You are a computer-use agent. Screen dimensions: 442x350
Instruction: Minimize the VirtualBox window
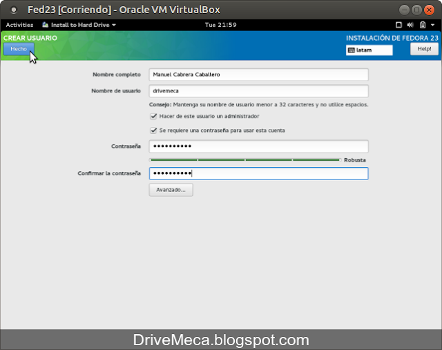click(404, 10)
